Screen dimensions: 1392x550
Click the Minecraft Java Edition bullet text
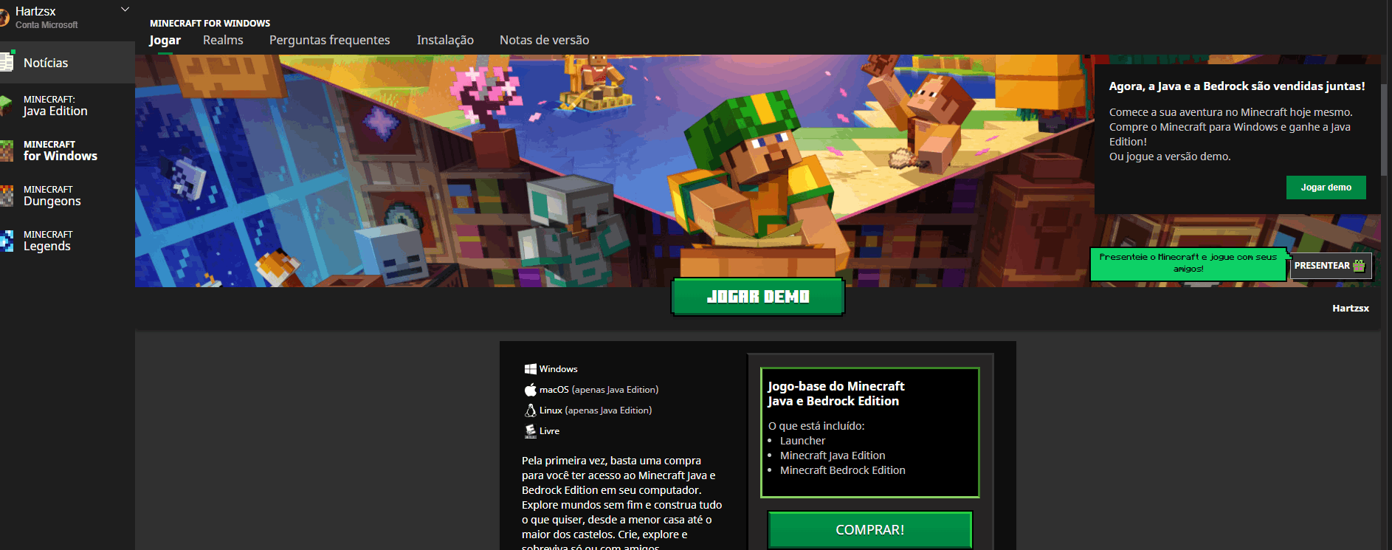[x=833, y=456]
